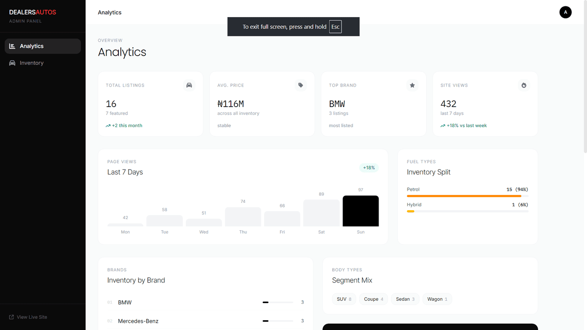This screenshot has width=587, height=330.
Task: Click the DEALERSAUTOS logo
Action: [33, 12]
